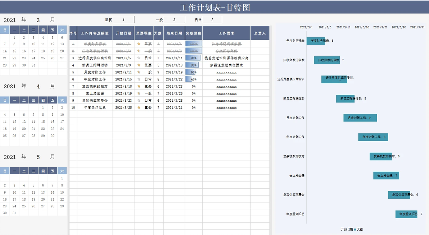Image resolution: width=429 pixels, height=235 pixels.
Task: Select the 年度盘点汇总 Gantt chart bar
Action: coord(406,214)
